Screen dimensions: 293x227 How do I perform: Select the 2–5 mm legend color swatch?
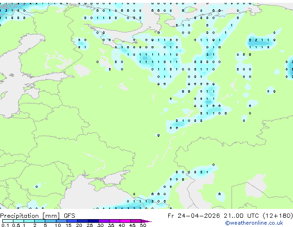40,221
